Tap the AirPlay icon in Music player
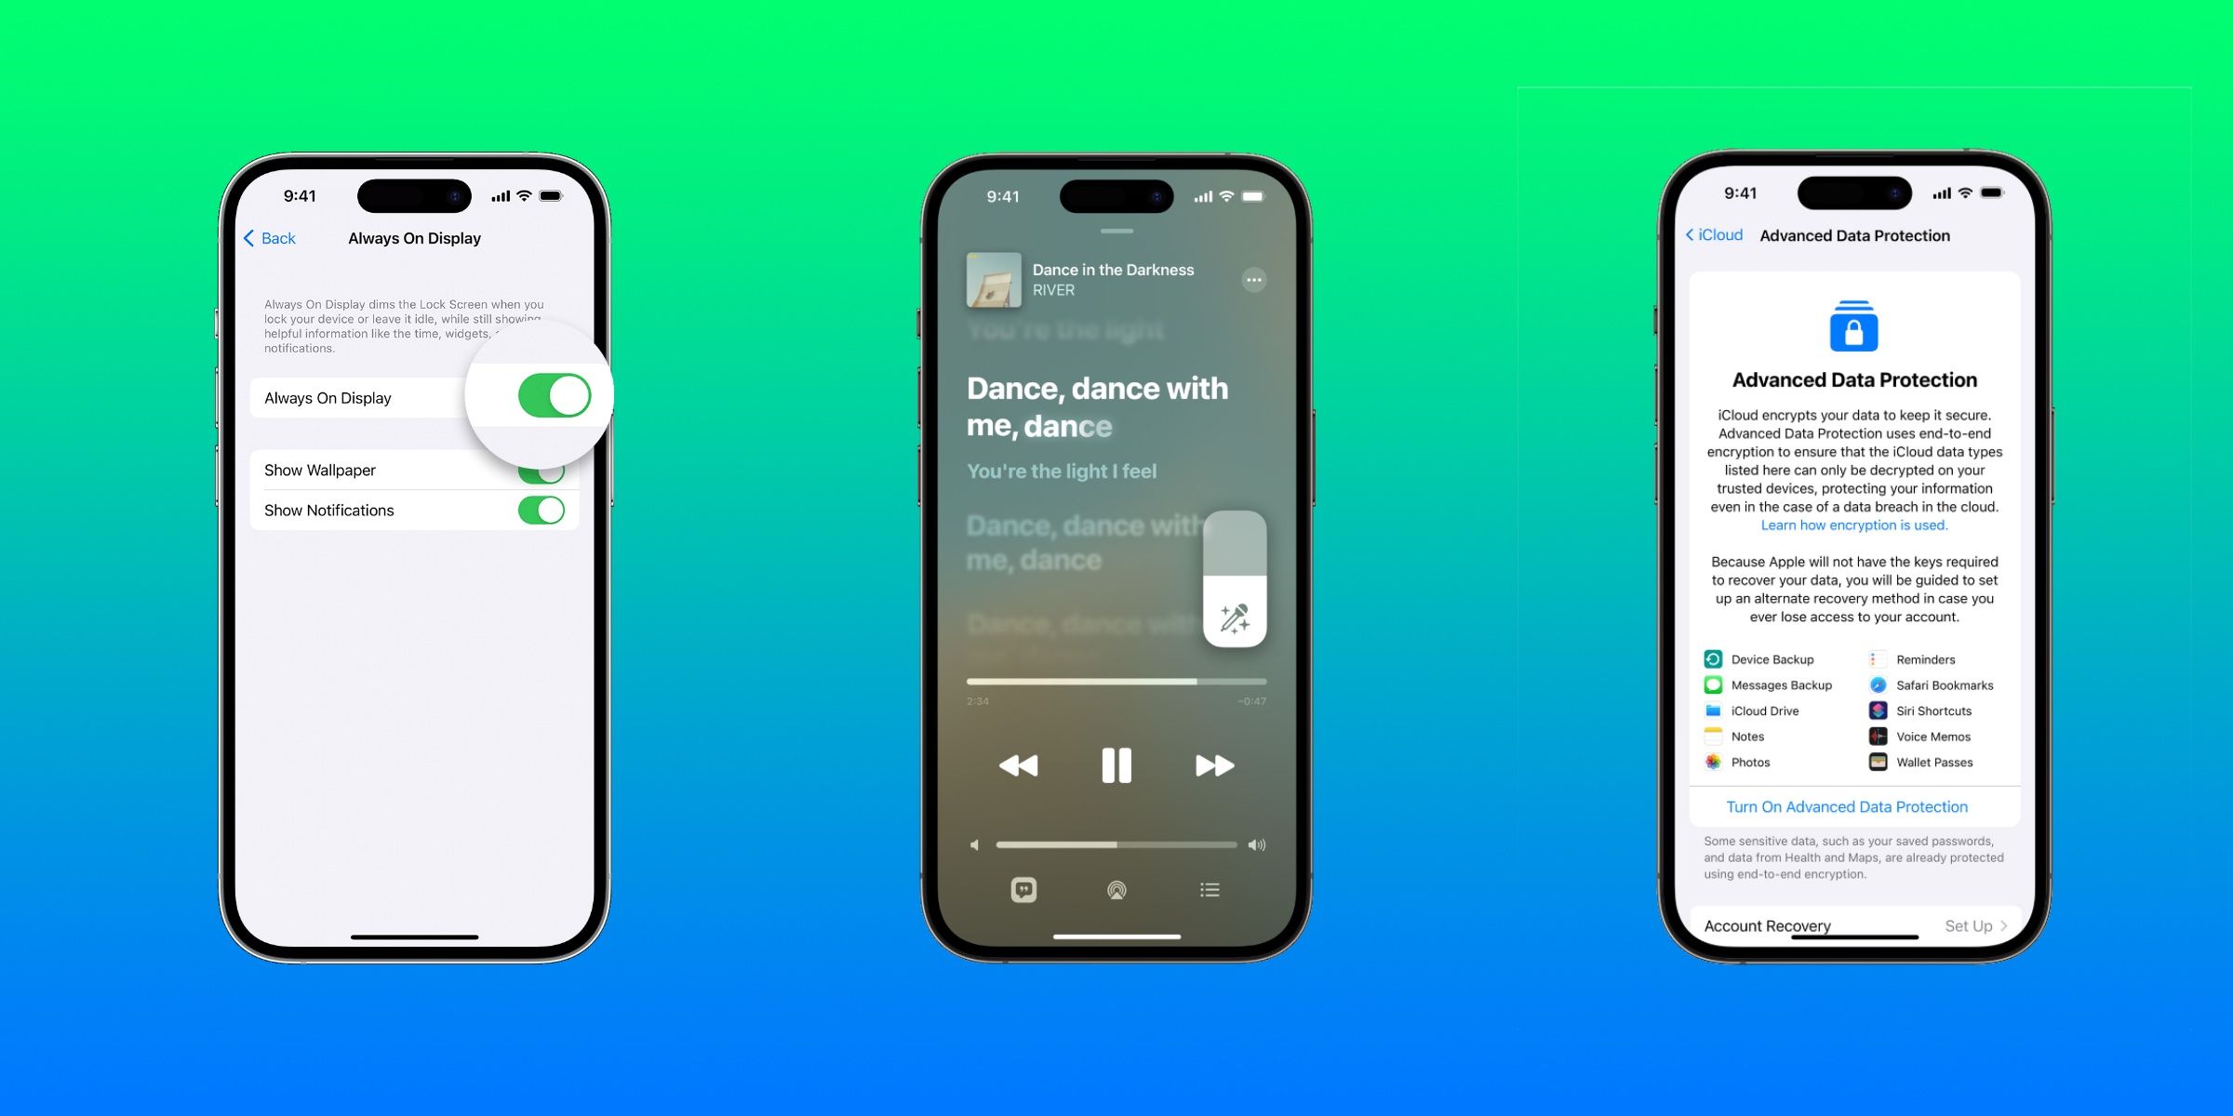Image resolution: width=2233 pixels, height=1116 pixels. pos(1115,890)
